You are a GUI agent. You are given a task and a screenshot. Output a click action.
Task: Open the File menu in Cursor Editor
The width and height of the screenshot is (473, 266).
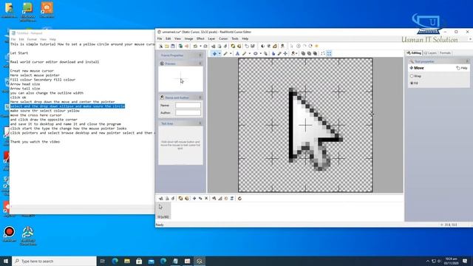click(x=160, y=38)
